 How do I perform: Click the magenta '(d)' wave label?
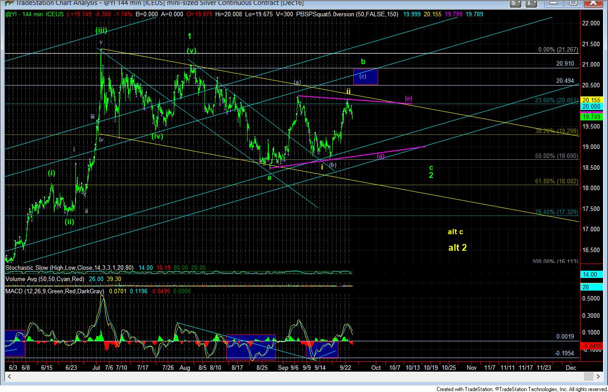click(381, 157)
